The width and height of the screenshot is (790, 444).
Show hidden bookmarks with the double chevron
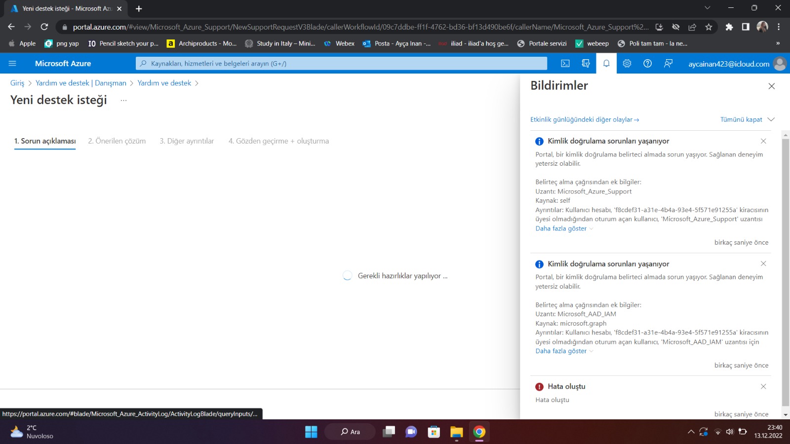point(778,43)
